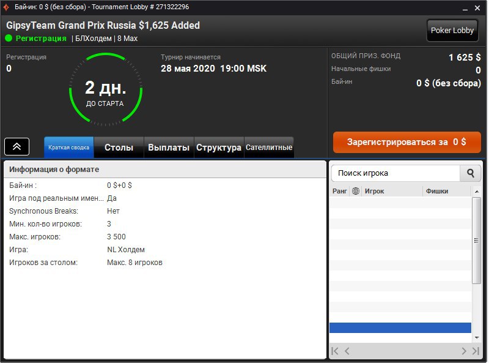This screenshot has width=489, height=363.
Task: Click the Synchronous Breaks label
Action: pyautogui.click(x=43, y=211)
